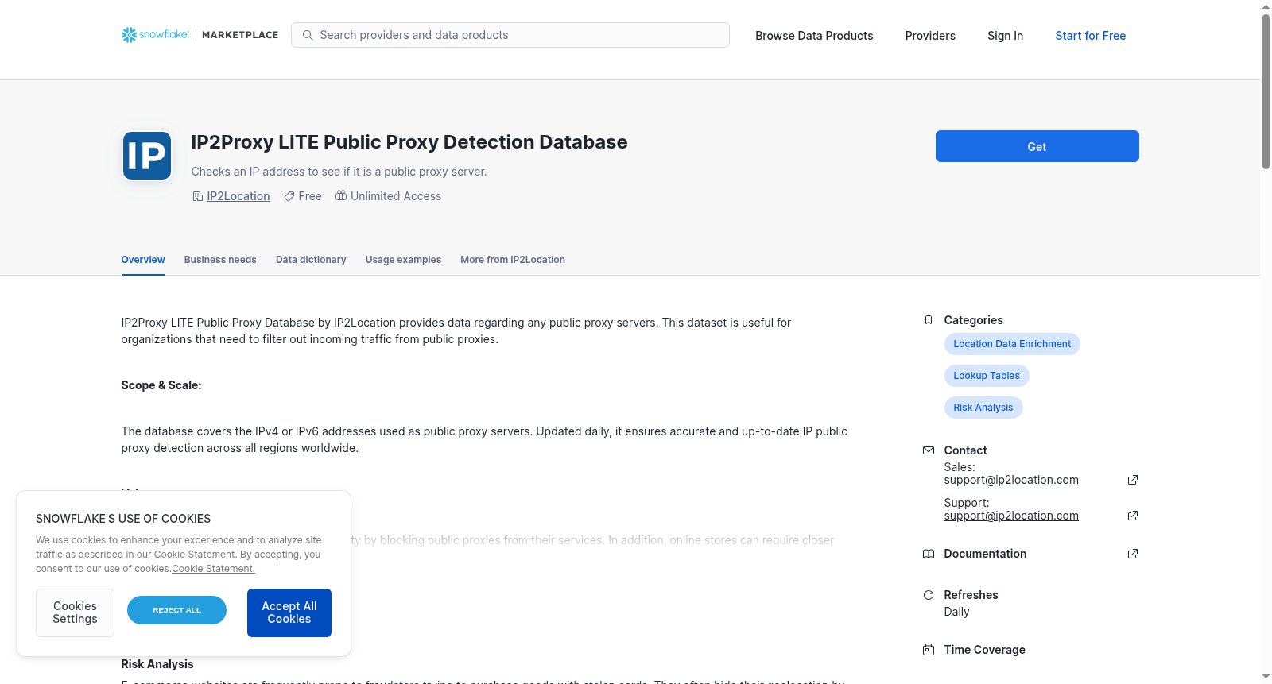The width and height of the screenshot is (1272, 684).
Task: Open Browse Data Products menu
Action: (814, 36)
